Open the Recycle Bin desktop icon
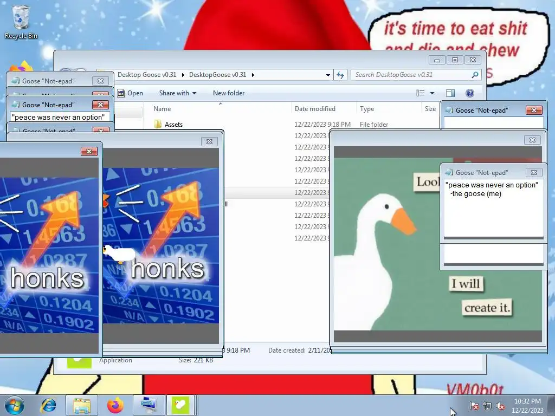The image size is (555, 416). coord(21,22)
